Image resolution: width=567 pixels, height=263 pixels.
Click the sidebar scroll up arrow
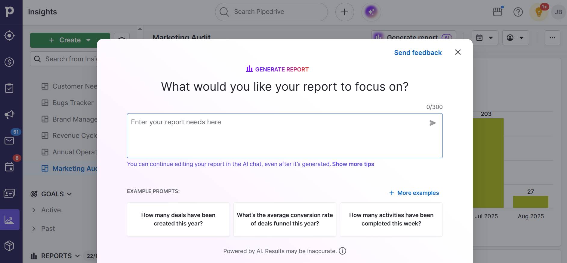140,29
